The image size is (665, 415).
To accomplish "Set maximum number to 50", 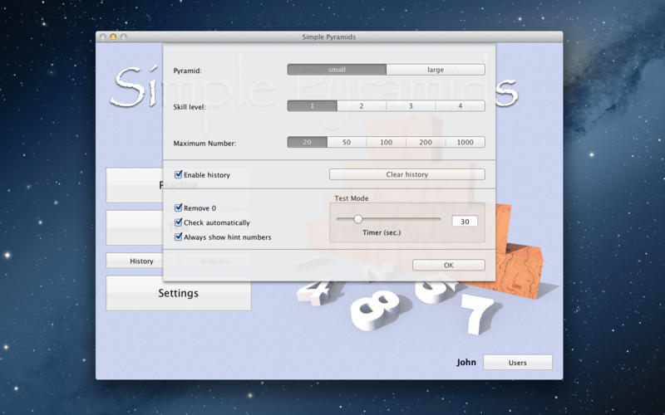I will 347,143.
